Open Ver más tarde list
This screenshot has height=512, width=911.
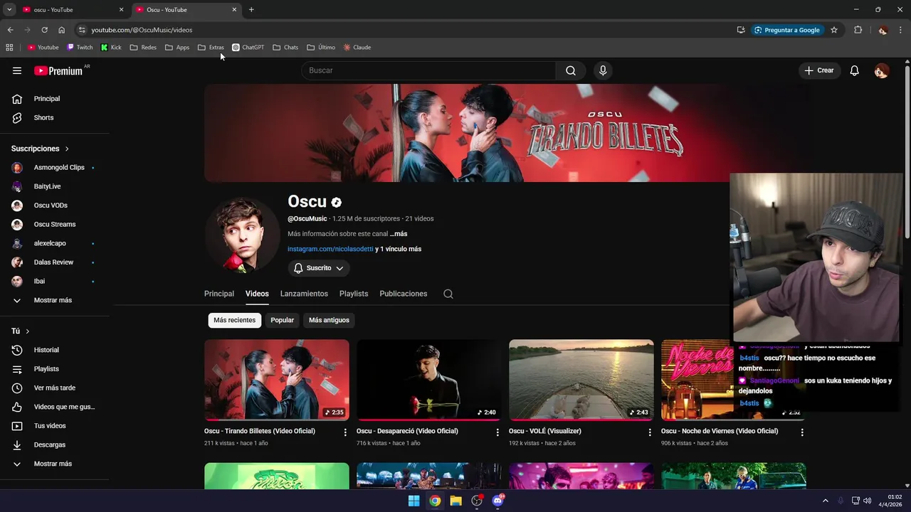click(55, 388)
